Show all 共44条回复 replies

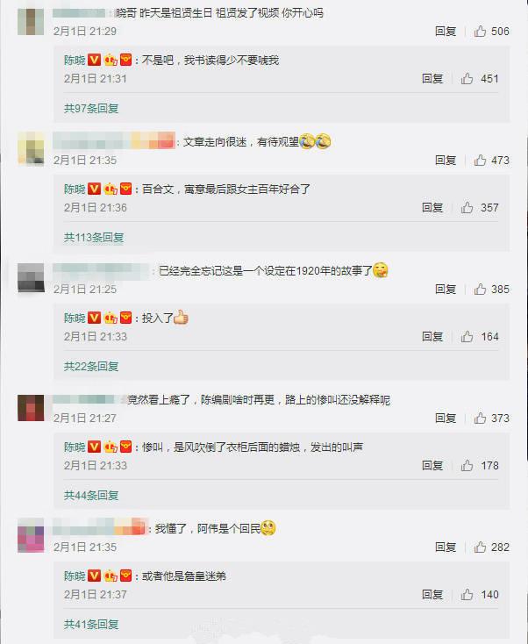pyautogui.click(x=91, y=496)
